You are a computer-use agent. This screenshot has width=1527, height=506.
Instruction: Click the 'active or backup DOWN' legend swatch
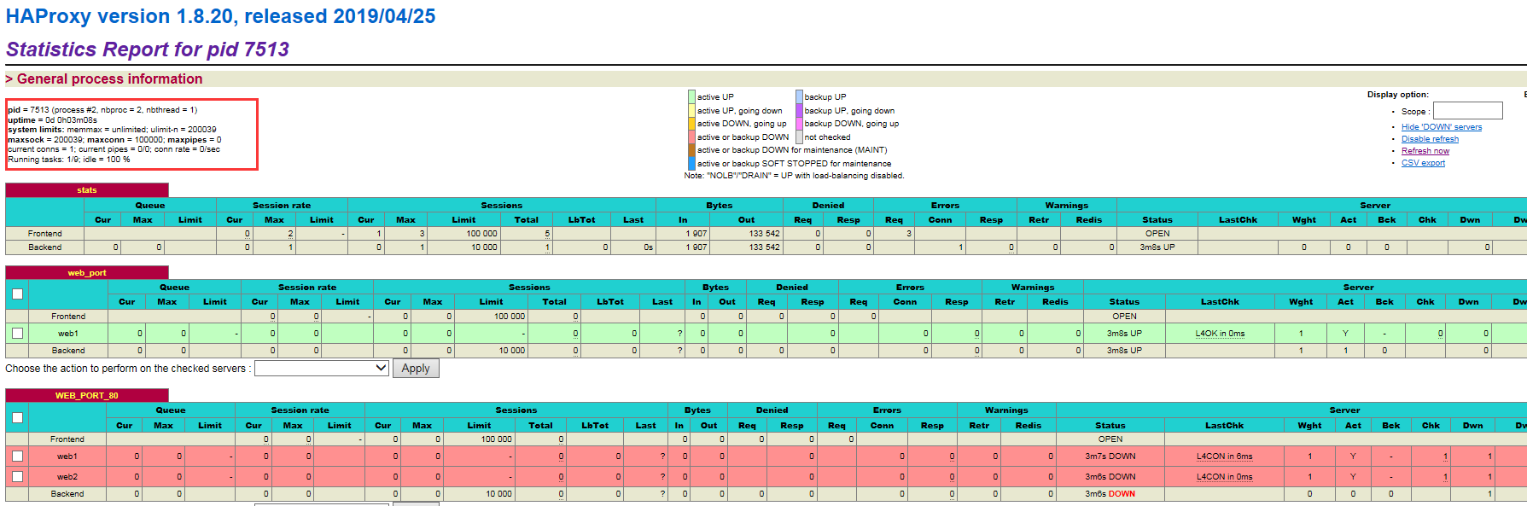tap(692, 137)
